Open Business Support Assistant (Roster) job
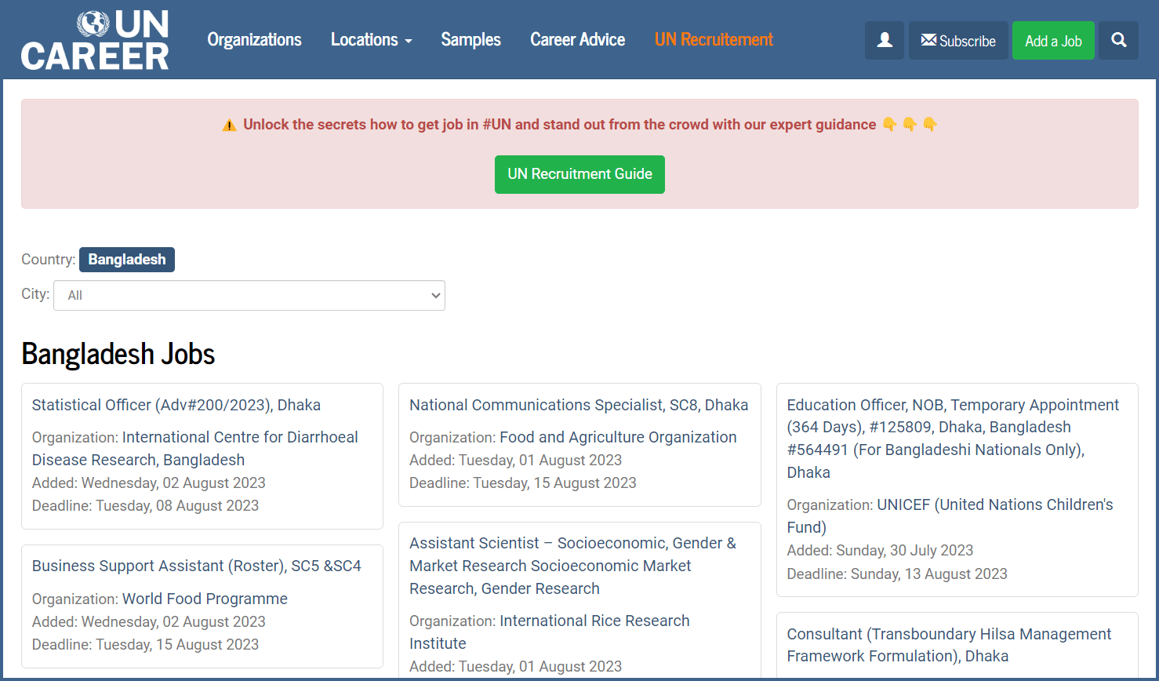 coord(197,566)
